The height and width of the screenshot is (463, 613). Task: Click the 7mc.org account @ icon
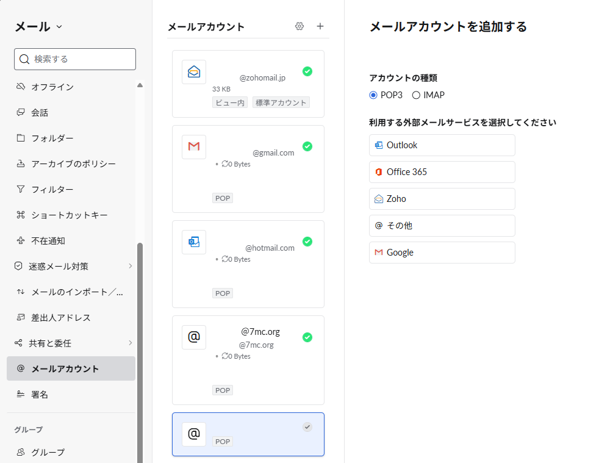point(194,337)
